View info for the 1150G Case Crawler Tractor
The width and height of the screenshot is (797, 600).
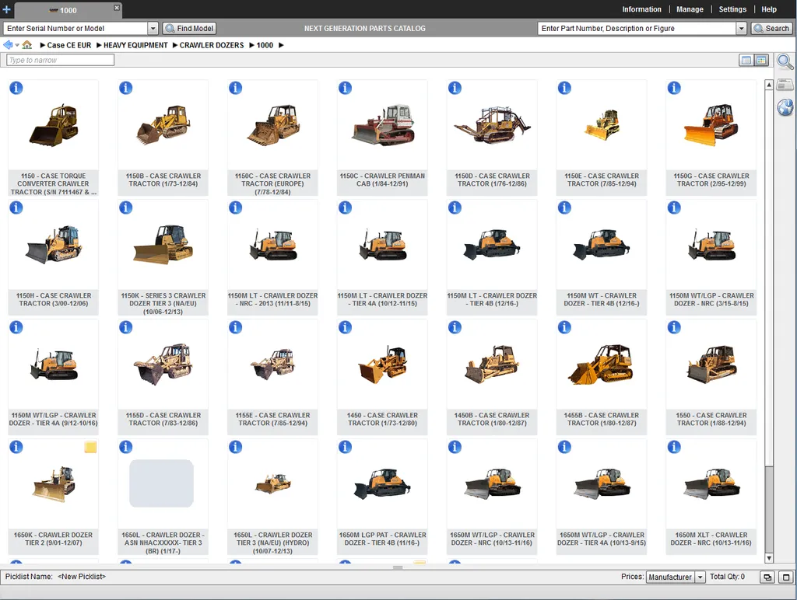point(674,88)
